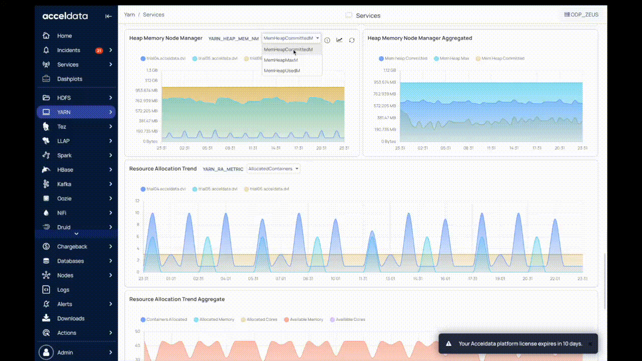Viewport: 642px width, 361px height.
Task: Click the Containers Allocated blue legend swatch
Action: click(x=143, y=319)
